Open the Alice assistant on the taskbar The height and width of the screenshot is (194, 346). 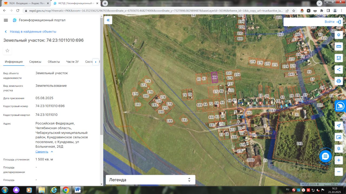pyautogui.click(x=17, y=190)
